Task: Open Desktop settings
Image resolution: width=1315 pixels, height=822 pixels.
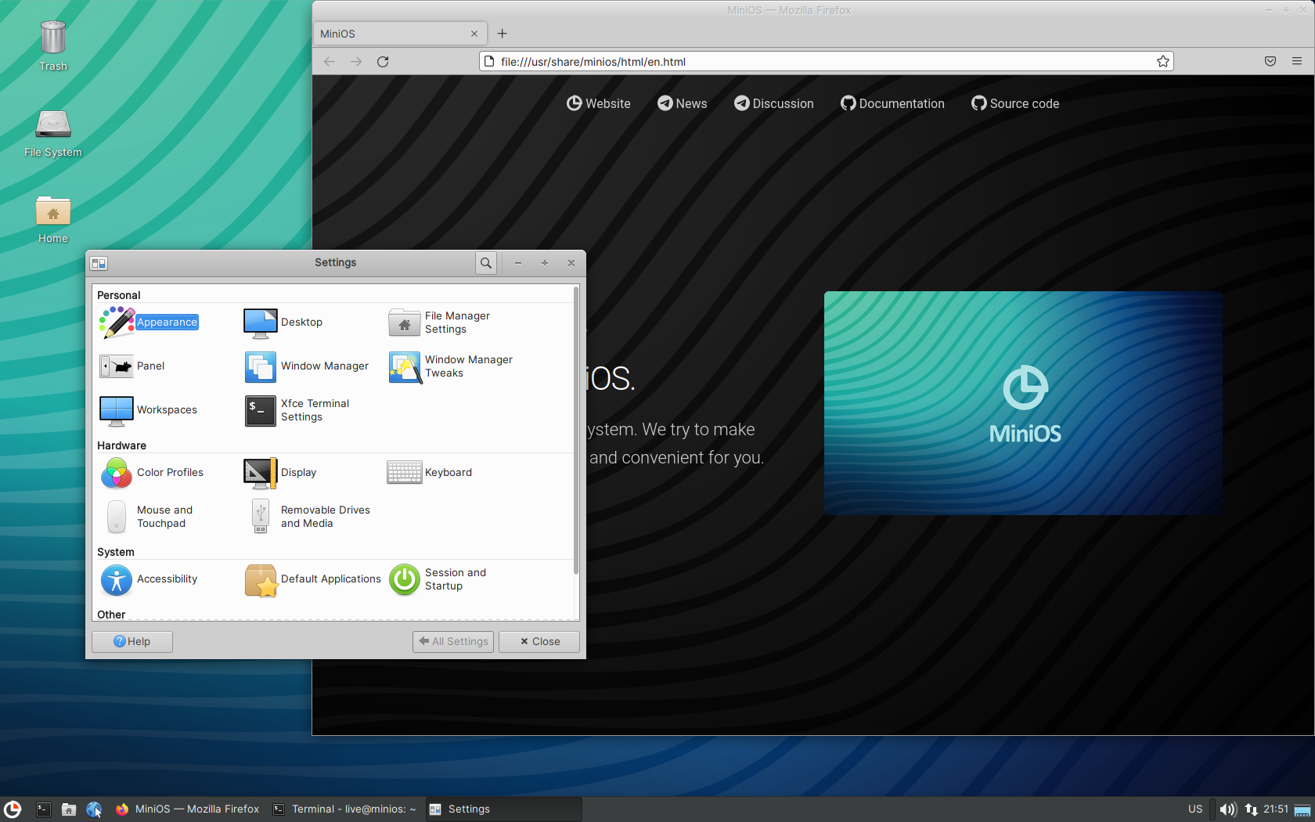Action: point(283,323)
